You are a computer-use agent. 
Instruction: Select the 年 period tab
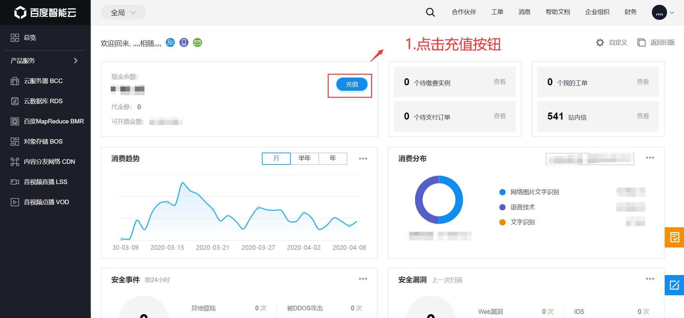(333, 158)
